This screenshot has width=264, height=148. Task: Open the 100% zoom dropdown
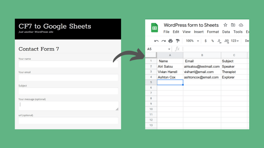[192, 41]
